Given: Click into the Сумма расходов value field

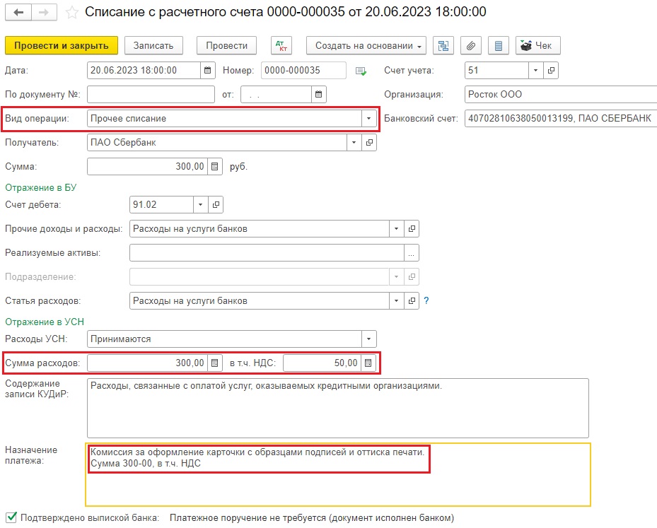Looking at the screenshot, I should point(148,363).
